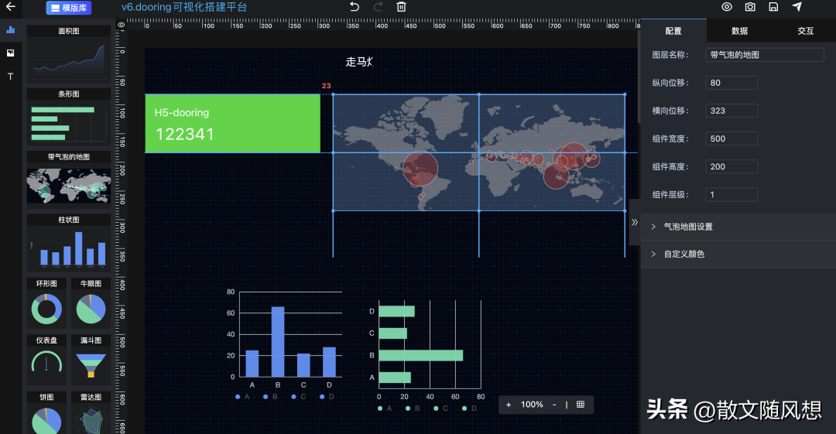Toggle the canvas grid icon
The image size is (836, 434).
point(581,405)
